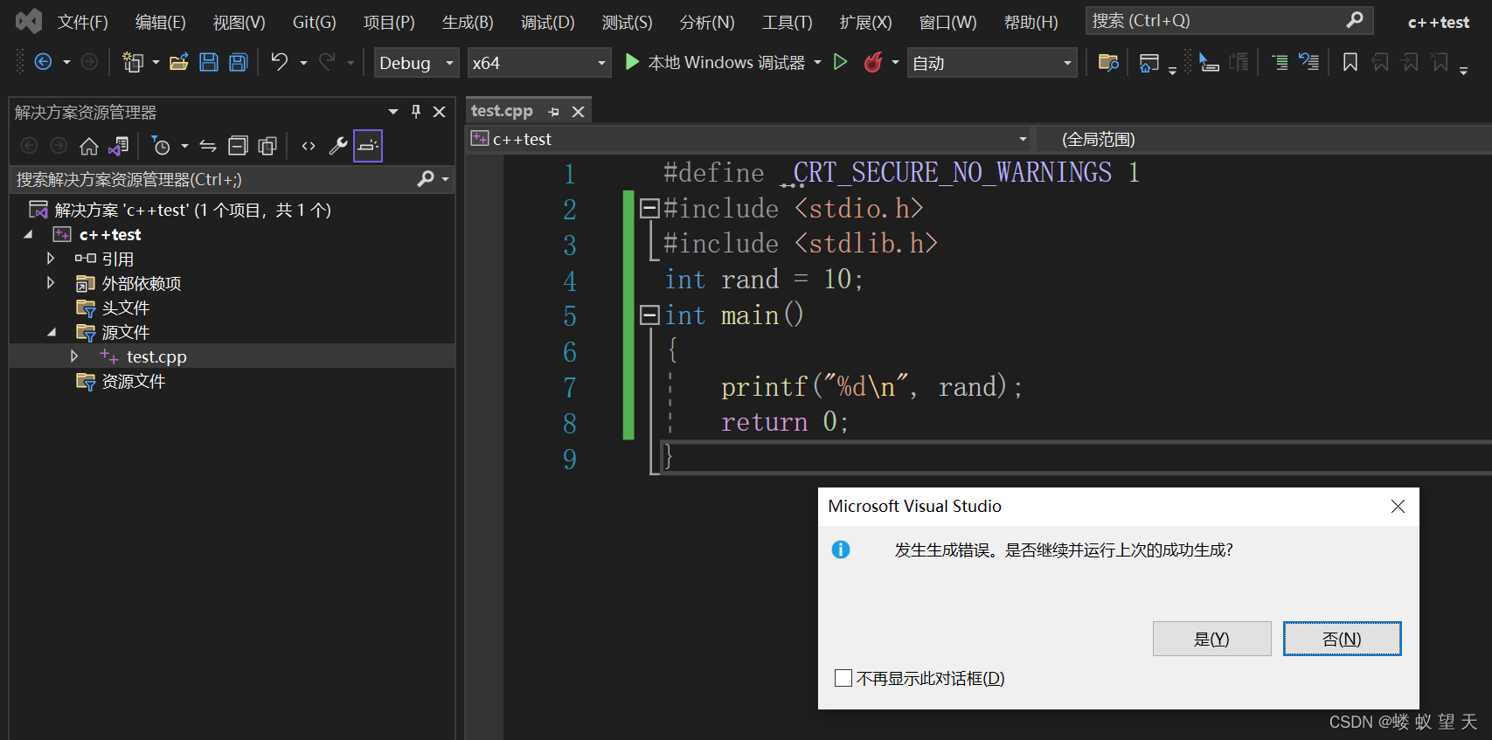
Task: Open the Debug configuration dropdown
Action: tap(416, 63)
